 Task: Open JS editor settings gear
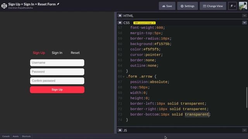pos(120,130)
